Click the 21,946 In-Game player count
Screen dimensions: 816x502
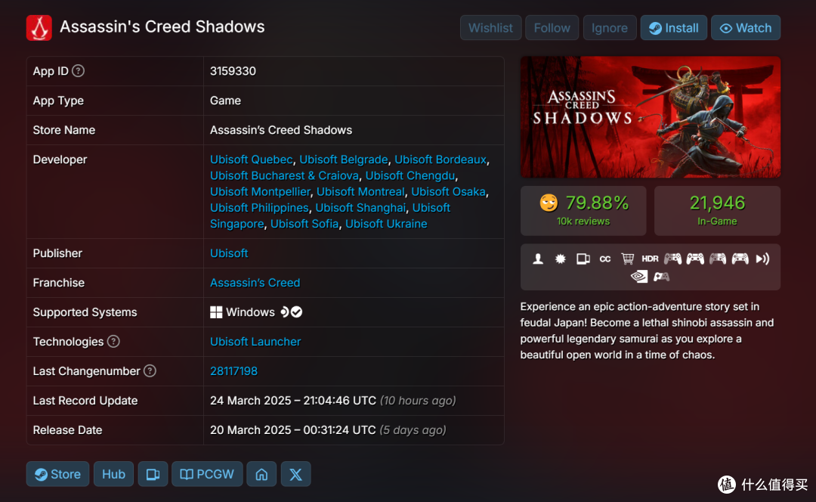coord(717,210)
